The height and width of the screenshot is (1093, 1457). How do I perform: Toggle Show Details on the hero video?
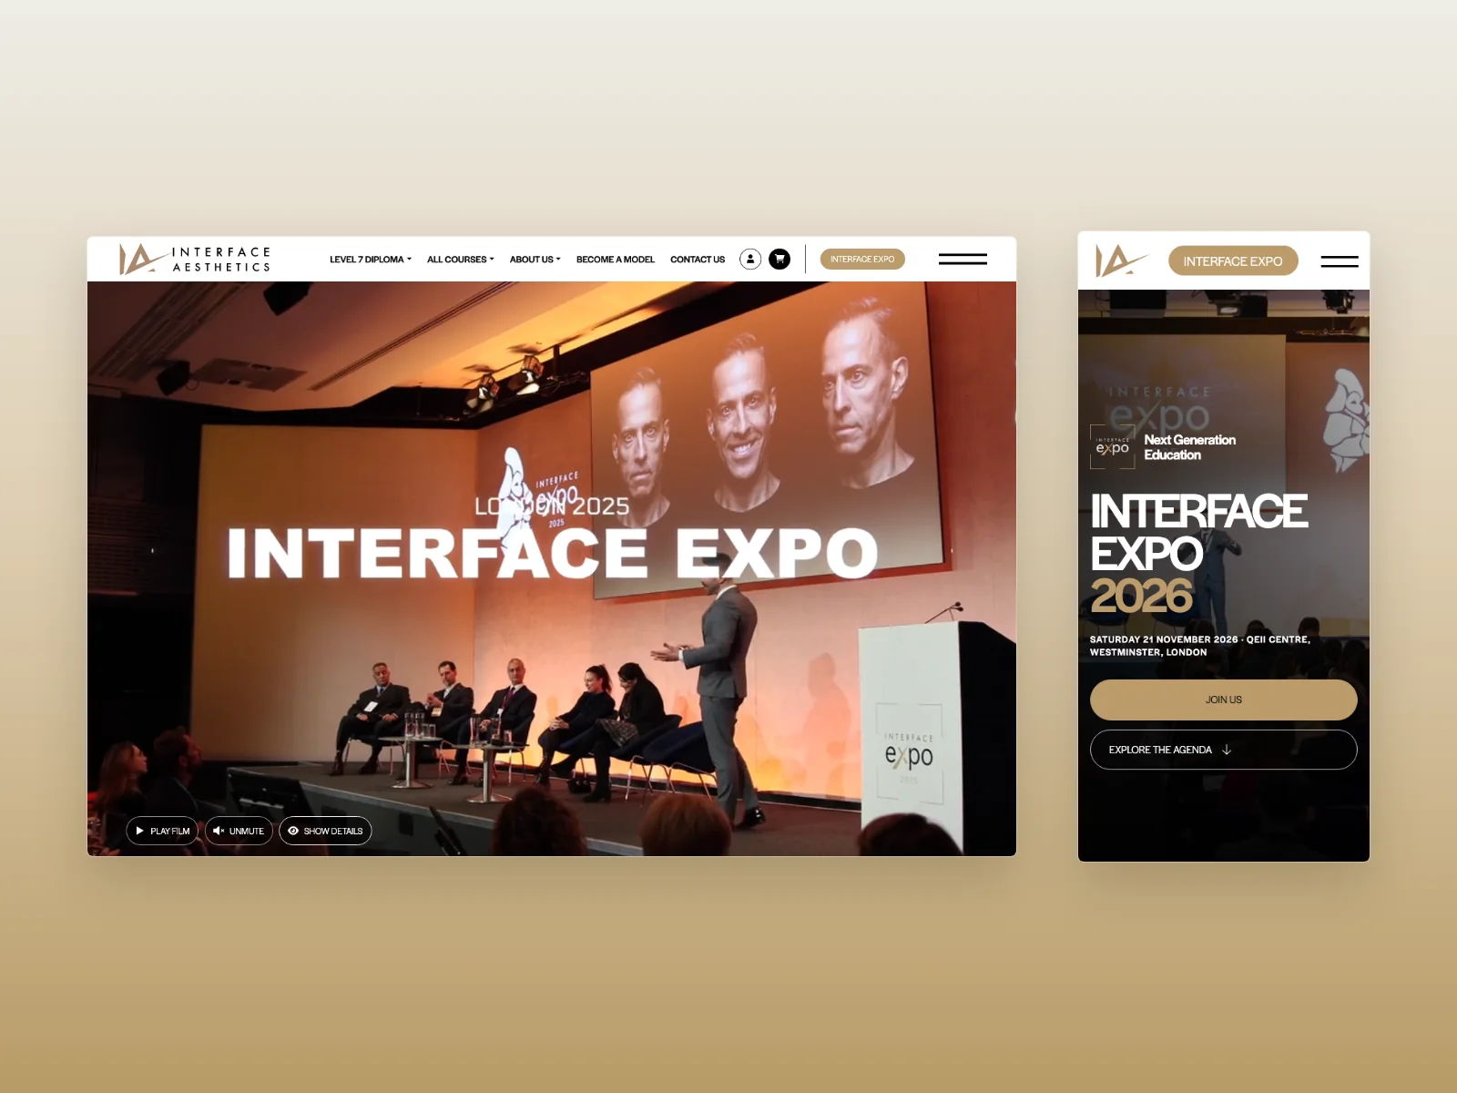pyautogui.click(x=325, y=831)
